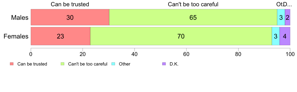Click the 'Can be trusted' column header
Image resolution: width=297 pixels, height=92 pixels.
[x=70, y=4]
